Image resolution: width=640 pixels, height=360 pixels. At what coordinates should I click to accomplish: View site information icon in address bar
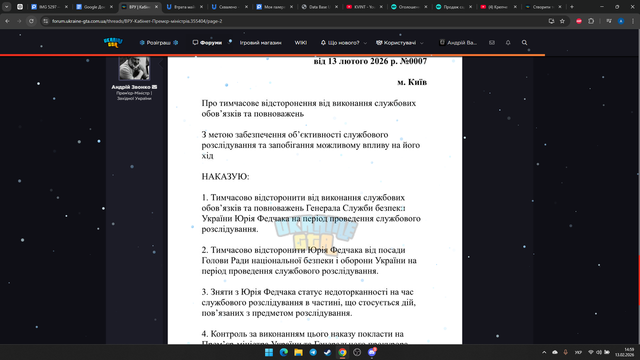(x=45, y=21)
